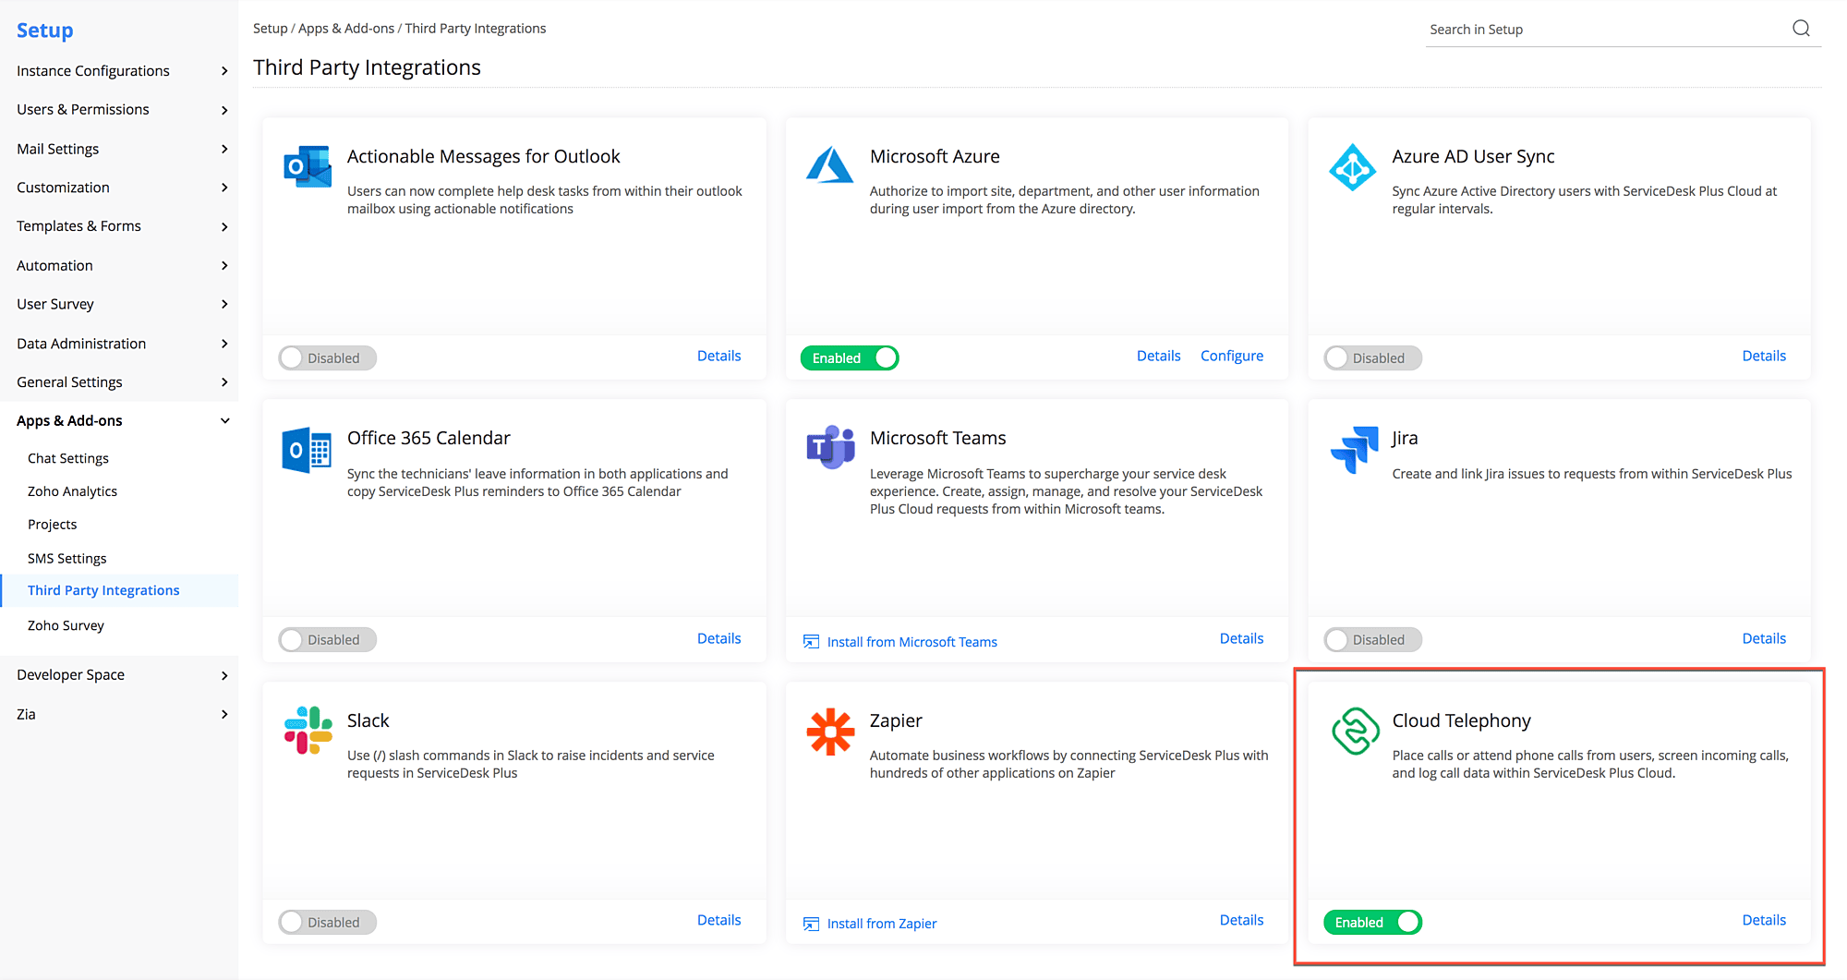Disable the Microsoft Azure integration toggle
Viewport: 1847px width, 980px height.
point(850,358)
